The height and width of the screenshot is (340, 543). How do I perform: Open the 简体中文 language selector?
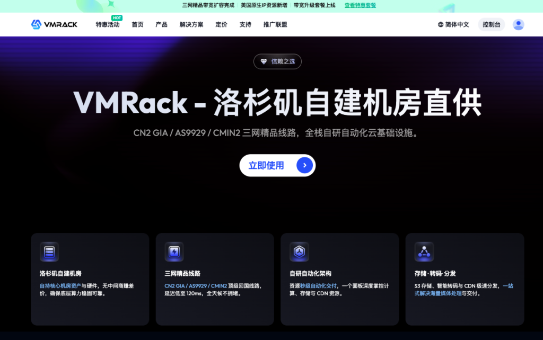click(x=453, y=24)
